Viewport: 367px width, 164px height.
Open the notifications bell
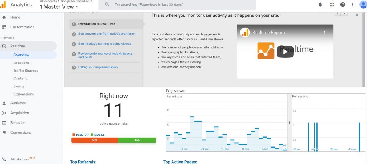click(x=320, y=4)
